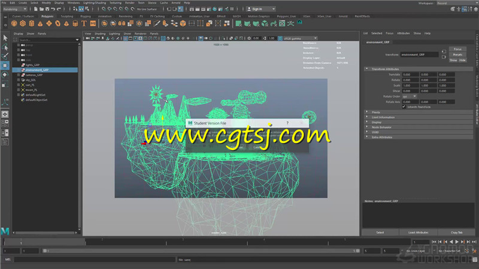This screenshot has height=269, width=479.
Task: Click the Outliner Search field
Action: click(46, 40)
